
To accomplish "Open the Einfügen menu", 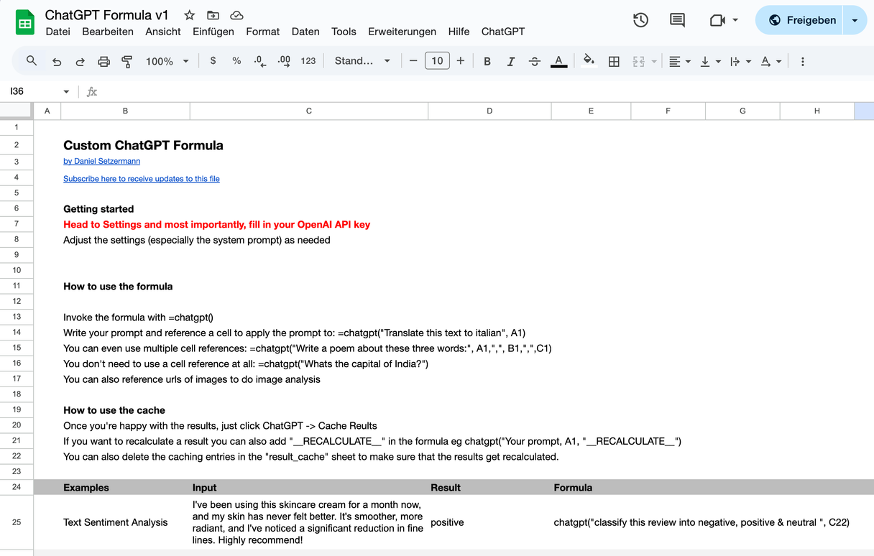I will (x=213, y=32).
